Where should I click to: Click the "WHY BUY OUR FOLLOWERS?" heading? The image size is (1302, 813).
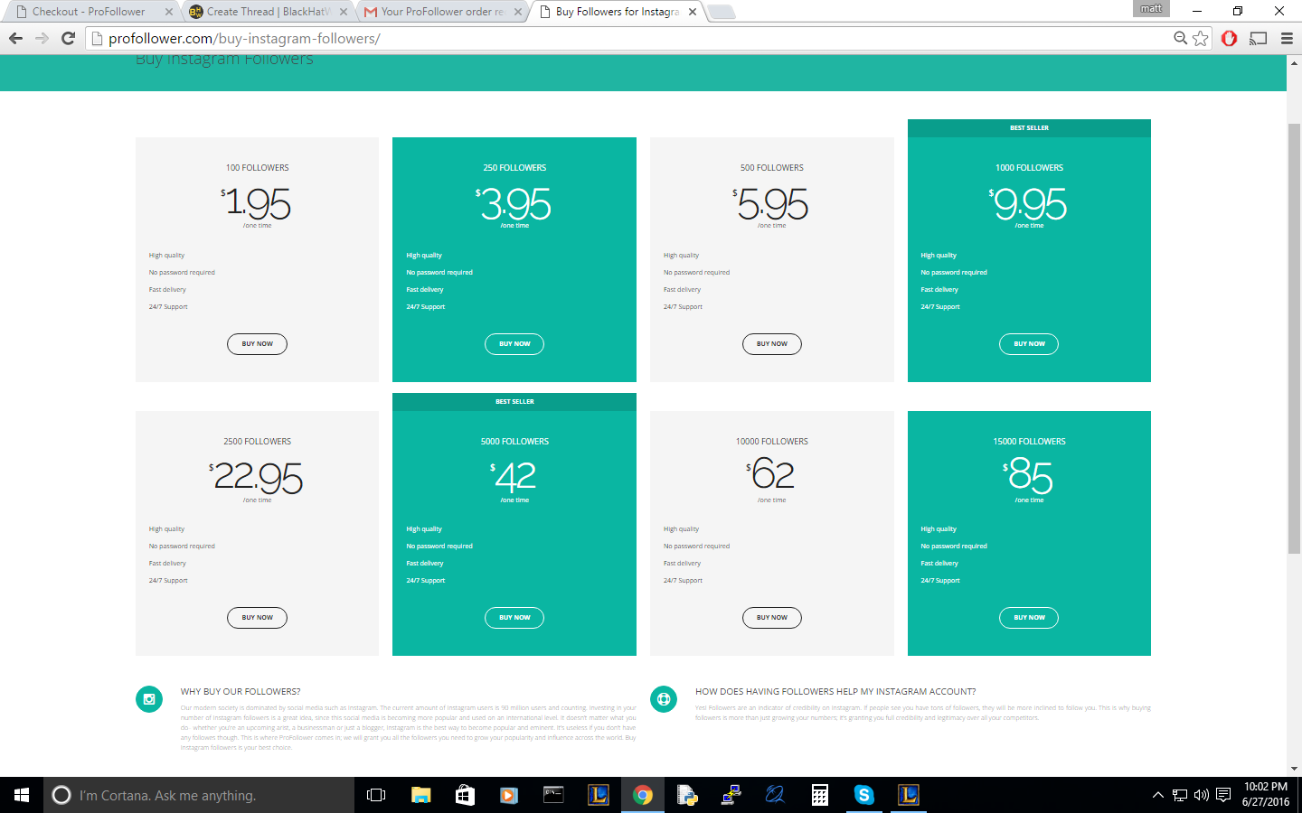(x=241, y=692)
